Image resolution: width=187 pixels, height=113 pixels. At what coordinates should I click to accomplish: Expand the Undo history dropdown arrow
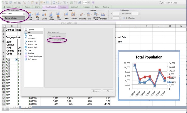click(44, 3)
